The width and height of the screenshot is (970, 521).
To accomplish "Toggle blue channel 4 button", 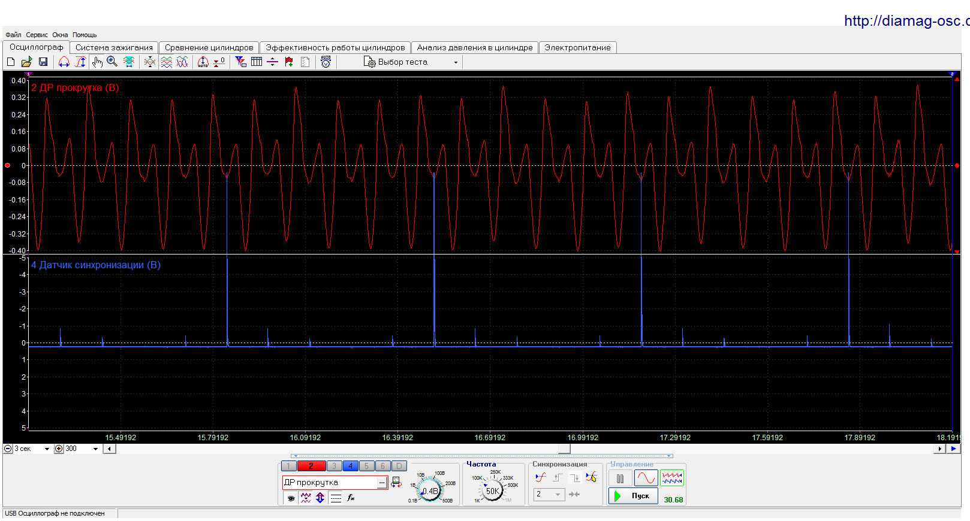I will 351,466.
